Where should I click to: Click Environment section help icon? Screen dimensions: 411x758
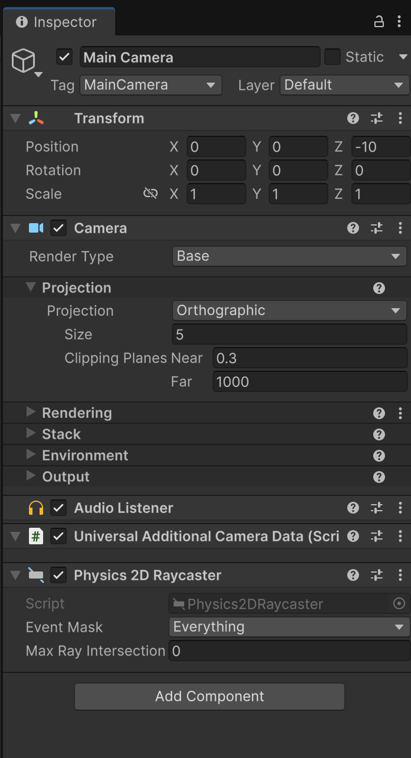pyautogui.click(x=379, y=456)
